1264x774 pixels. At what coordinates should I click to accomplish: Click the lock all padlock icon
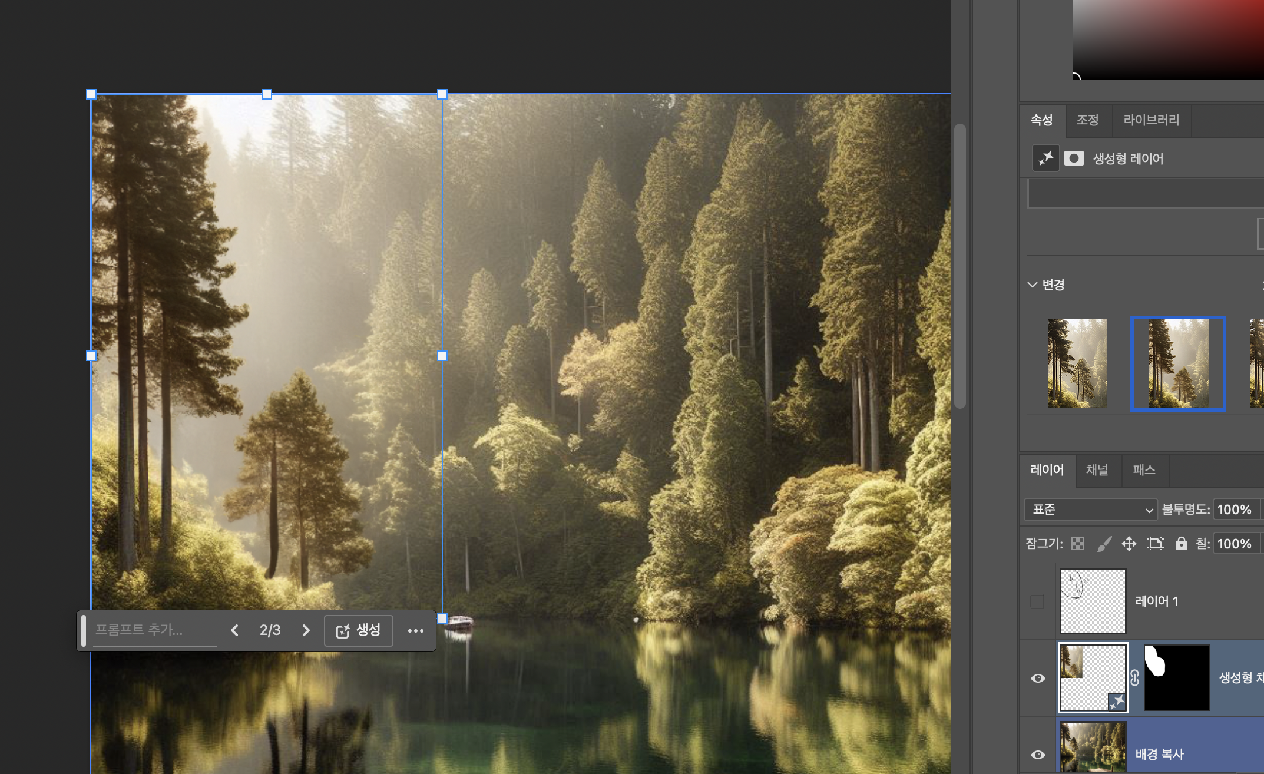pos(1181,544)
